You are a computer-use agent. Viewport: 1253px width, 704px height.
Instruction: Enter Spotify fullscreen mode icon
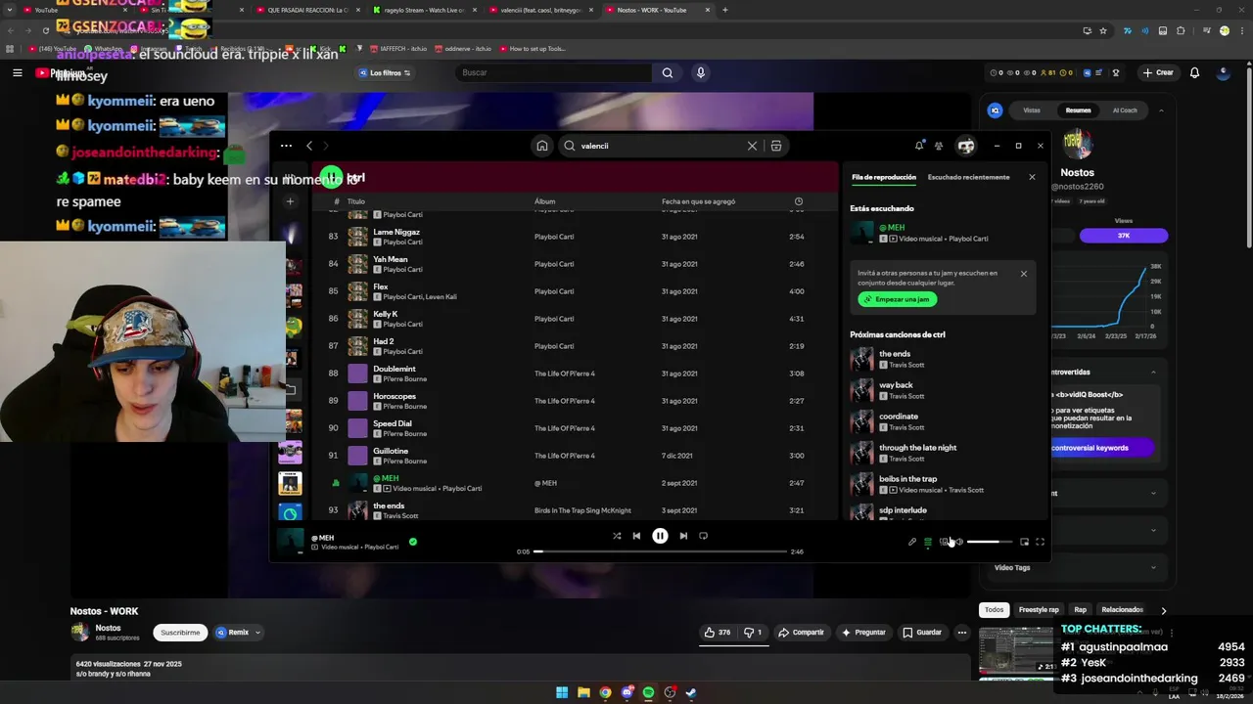pos(1040,542)
